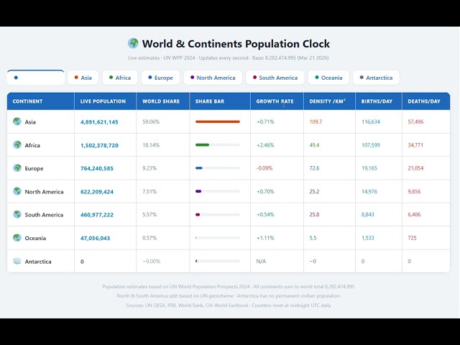Viewport: 460px width, 345px height.
Task: Click the North America continent name
Action: (x=44, y=192)
